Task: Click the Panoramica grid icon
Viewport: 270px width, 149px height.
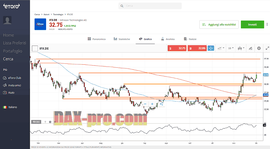Action: point(89,39)
